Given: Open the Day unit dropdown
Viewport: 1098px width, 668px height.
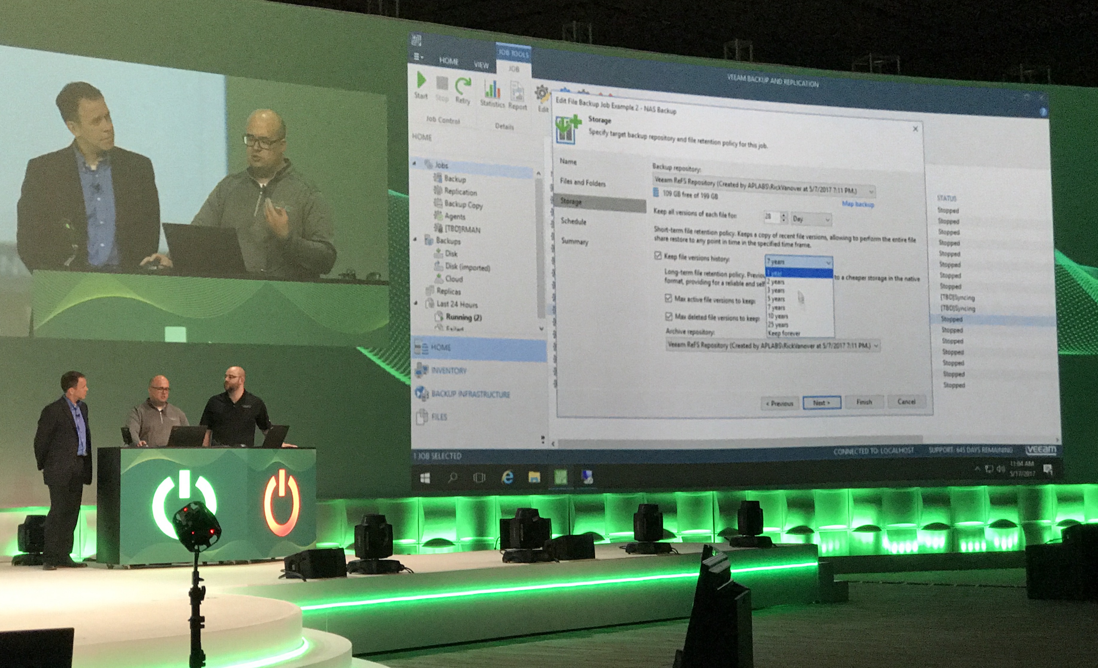Looking at the screenshot, I should pyautogui.click(x=811, y=219).
